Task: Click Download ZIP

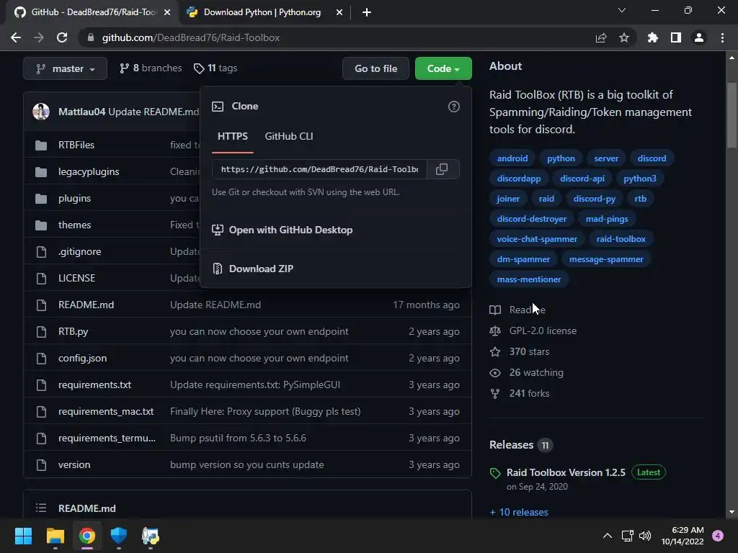Action: pos(261,269)
